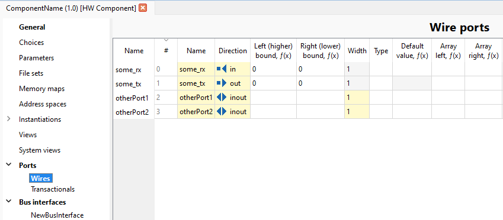Click the out direction icon for some_tx
The width and height of the screenshot is (503, 220).
click(x=222, y=83)
